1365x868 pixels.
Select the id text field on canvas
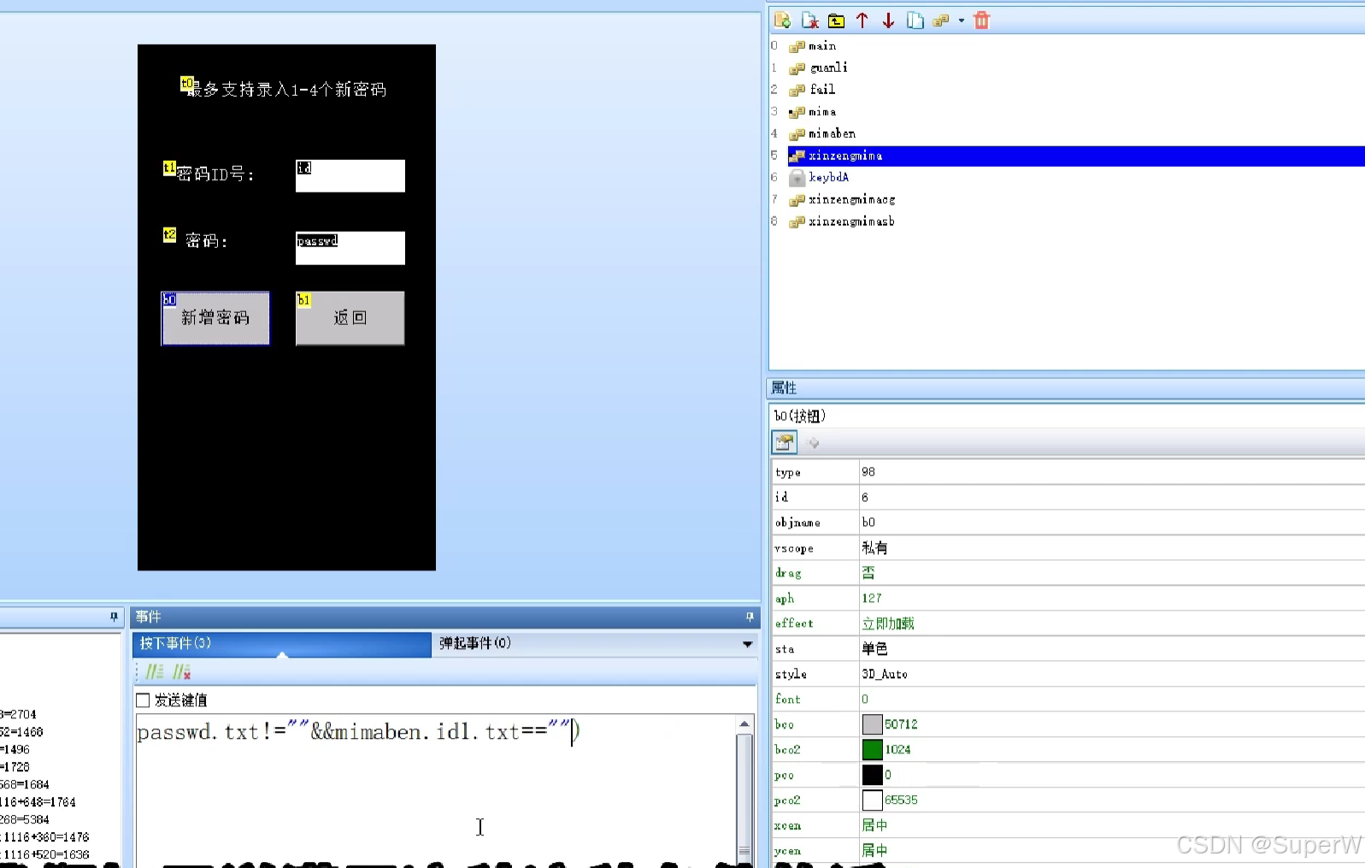click(350, 176)
